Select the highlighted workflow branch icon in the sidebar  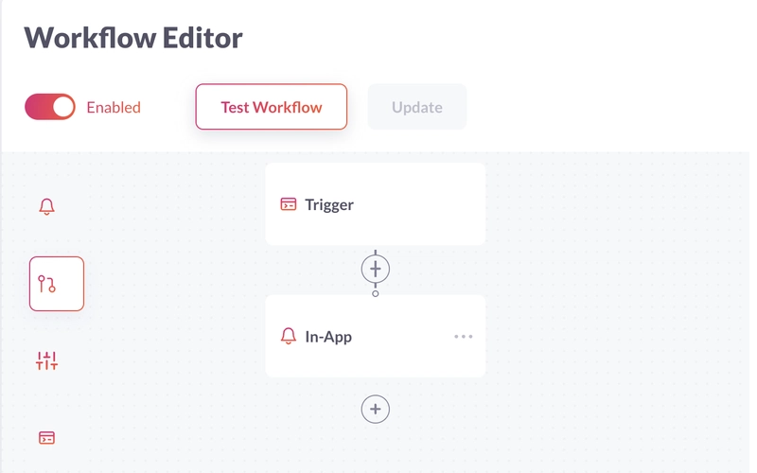click(57, 284)
